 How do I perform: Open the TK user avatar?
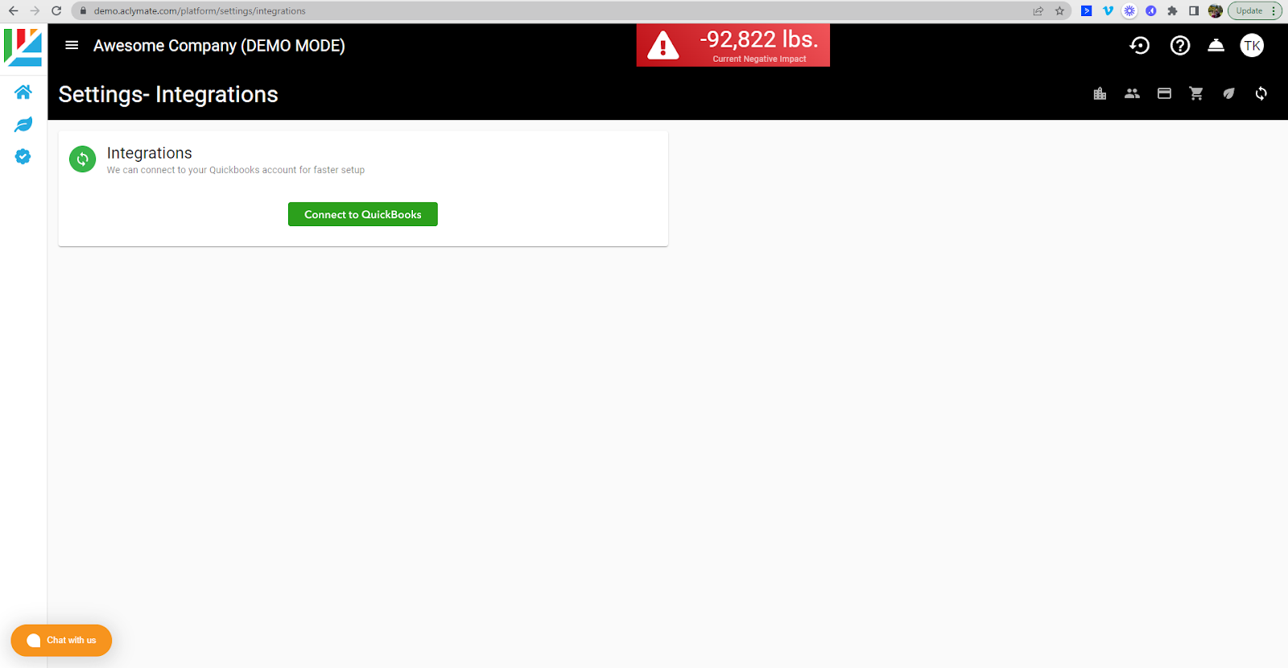pyautogui.click(x=1252, y=46)
